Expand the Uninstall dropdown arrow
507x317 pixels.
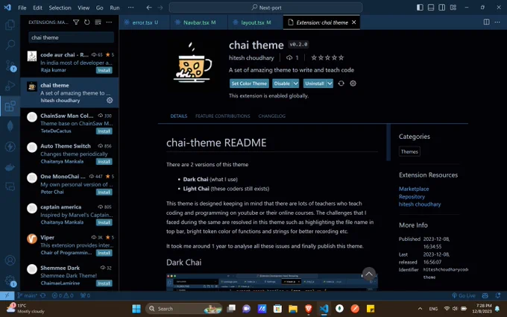(330, 84)
